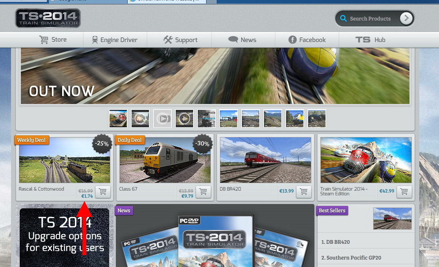Add Train Simulator 2014 Steam Edition to cart

pyautogui.click(x=404, y=192)
